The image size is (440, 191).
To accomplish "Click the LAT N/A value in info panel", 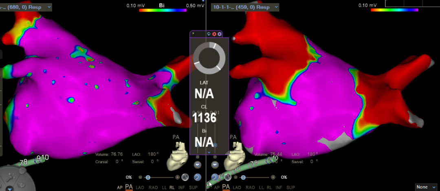I will [204, 94].
